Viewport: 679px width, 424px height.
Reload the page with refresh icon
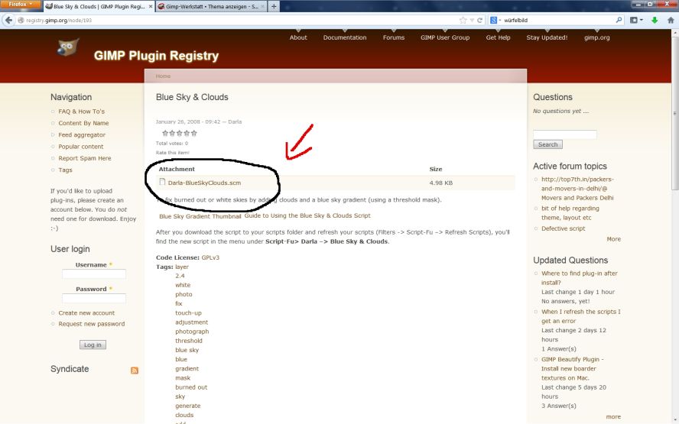tap(479, 20)
